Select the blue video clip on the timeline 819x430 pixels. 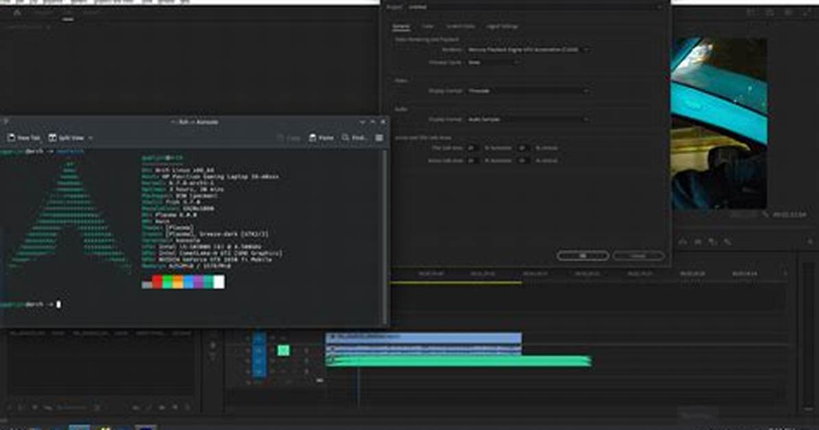(424, 338)
